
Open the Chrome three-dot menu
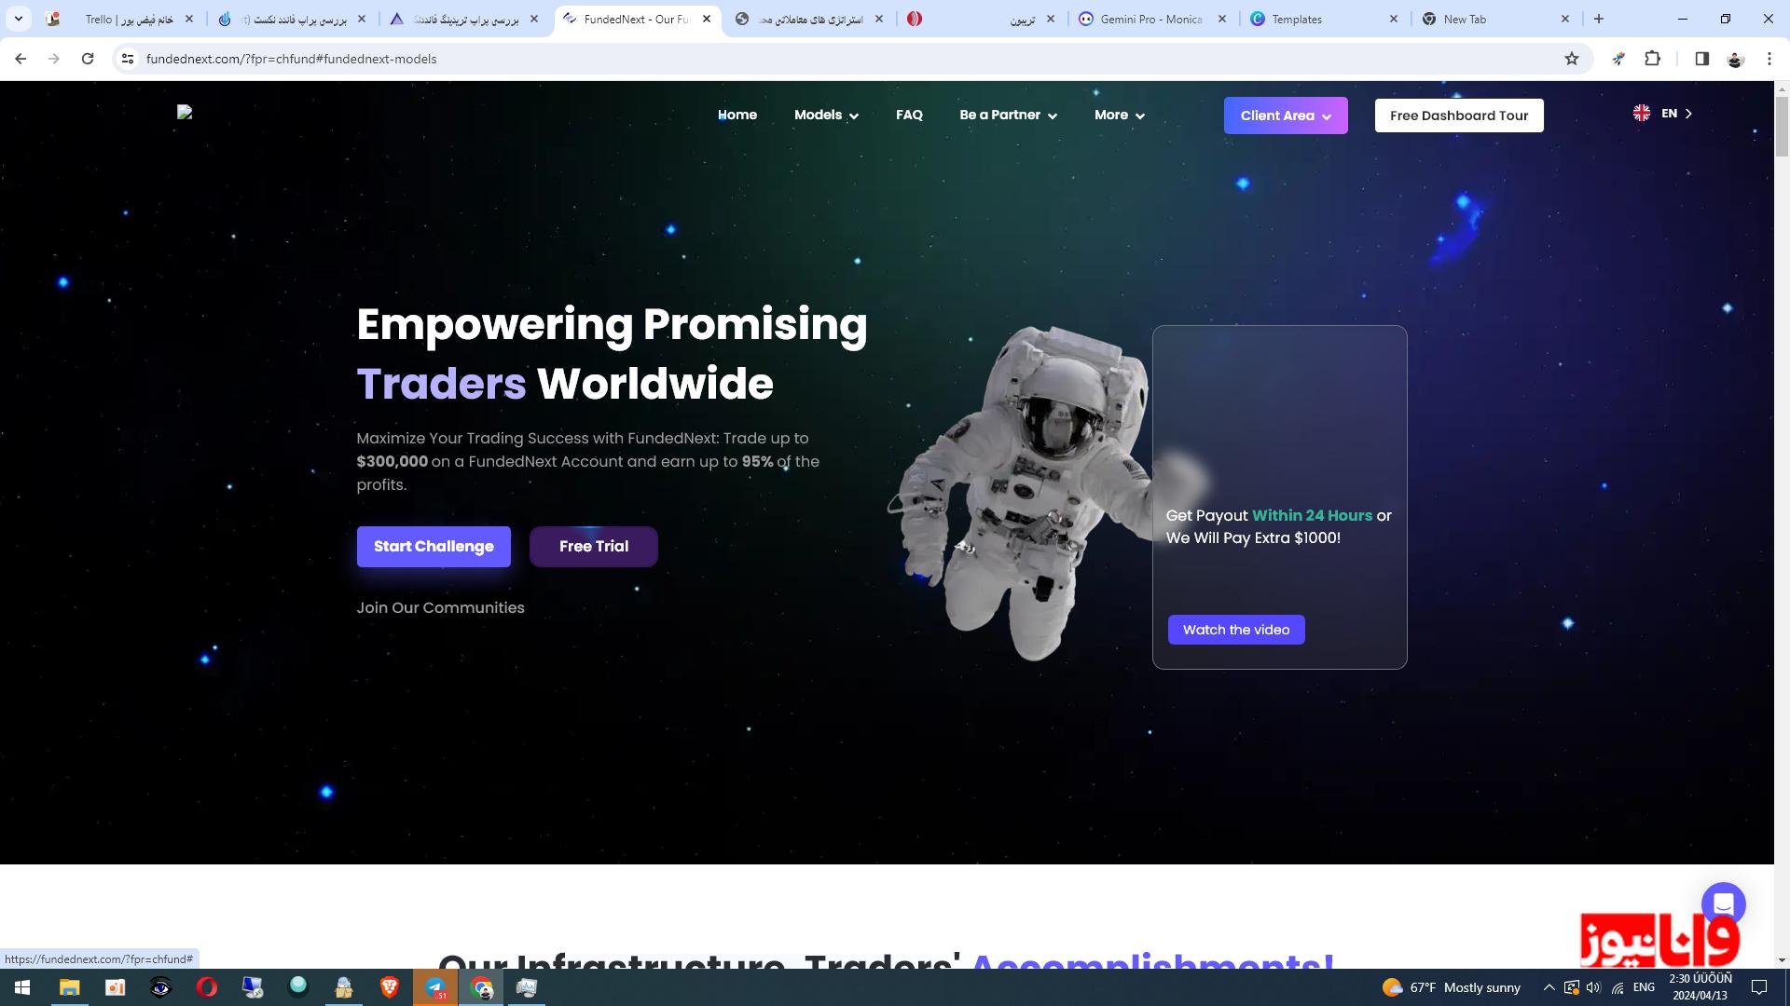[x=1769, y=59]
